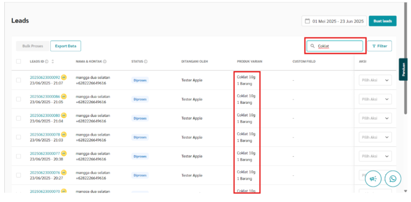The width and height of the screenshot is (411, 202).
Task: Click the Export Data button
Action: (x=66, y=46)
